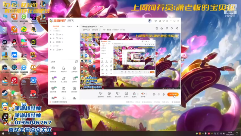Switch to the 我的场景 scene tab

[56, 27]
